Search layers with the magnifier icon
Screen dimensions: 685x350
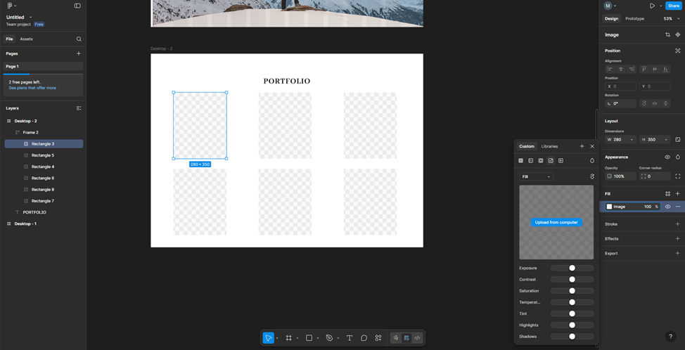(79, 39)
